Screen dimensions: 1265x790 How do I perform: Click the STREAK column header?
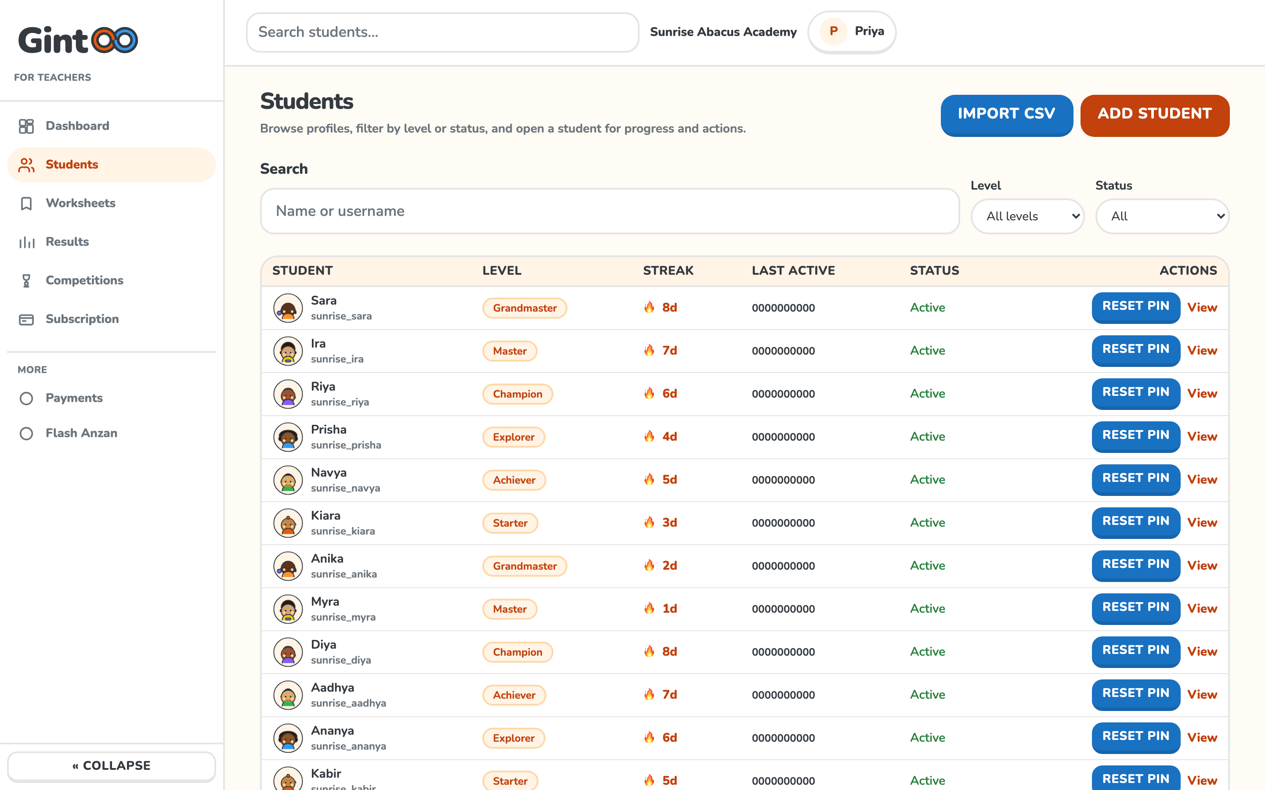668,271
